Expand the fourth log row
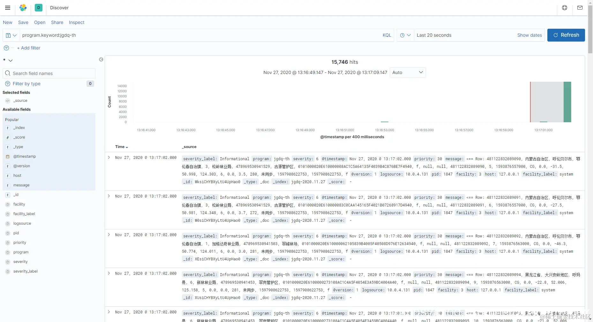This screenshot has height=322, width=593. [x=109, y=273]
